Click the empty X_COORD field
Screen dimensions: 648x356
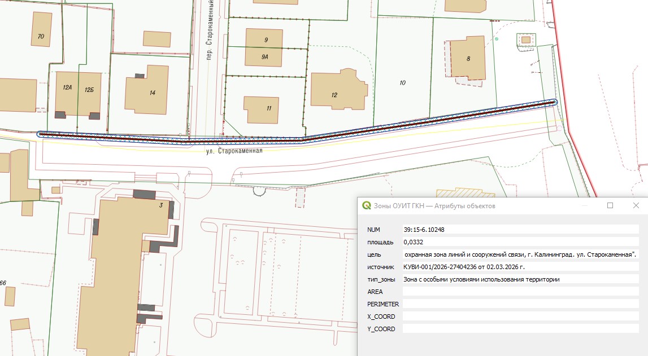coord(517,317)
